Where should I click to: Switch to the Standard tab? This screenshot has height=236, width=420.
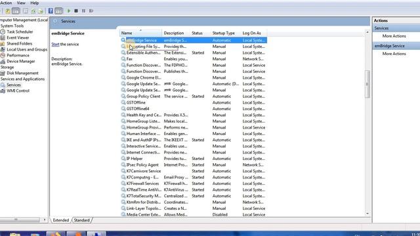coord(81,220)
